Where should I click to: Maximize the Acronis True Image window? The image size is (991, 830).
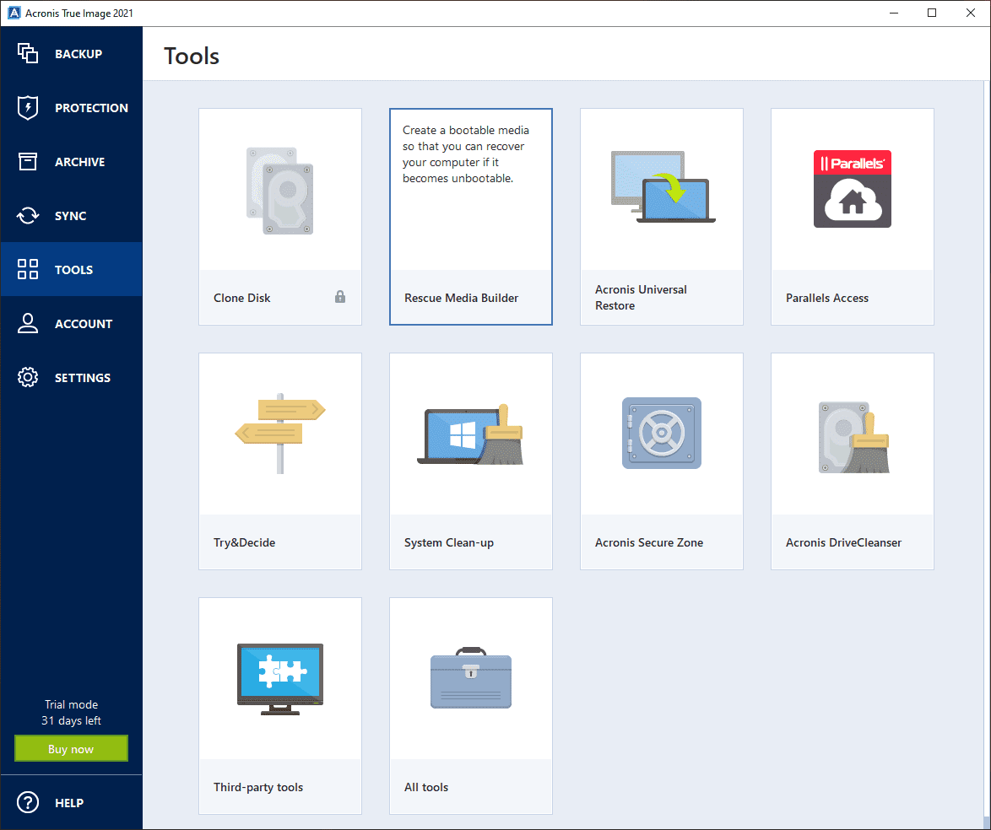(932, 13)
